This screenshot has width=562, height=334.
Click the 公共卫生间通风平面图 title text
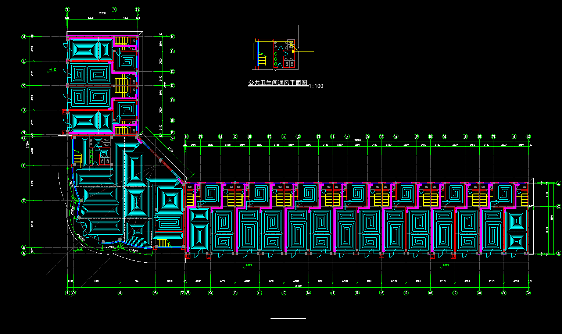click(278, 83)
